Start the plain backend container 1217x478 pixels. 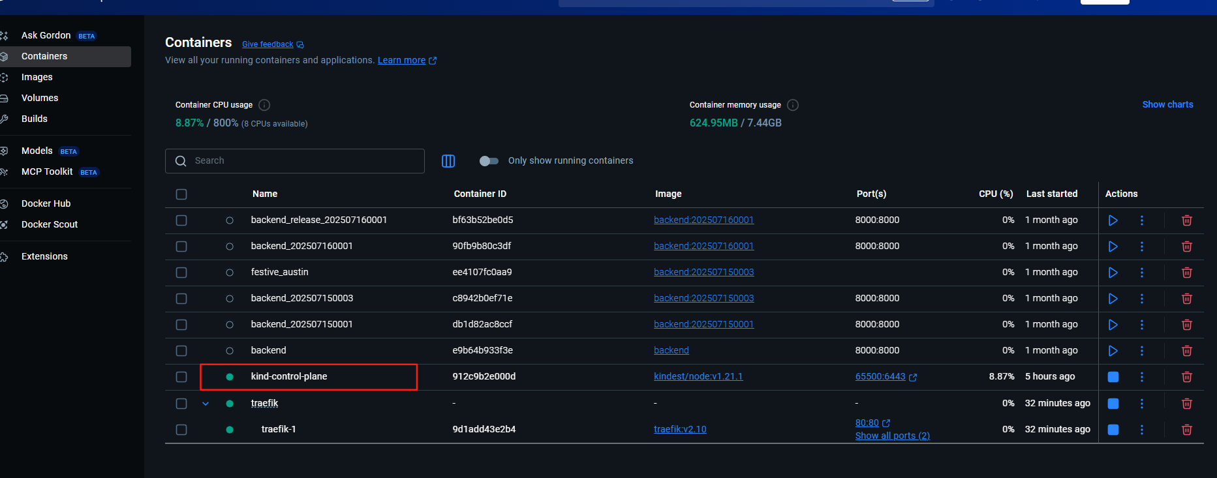tap(1113, 351)
